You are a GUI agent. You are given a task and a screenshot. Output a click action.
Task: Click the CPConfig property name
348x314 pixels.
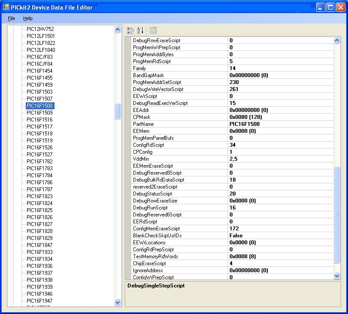tap(143, 152)
